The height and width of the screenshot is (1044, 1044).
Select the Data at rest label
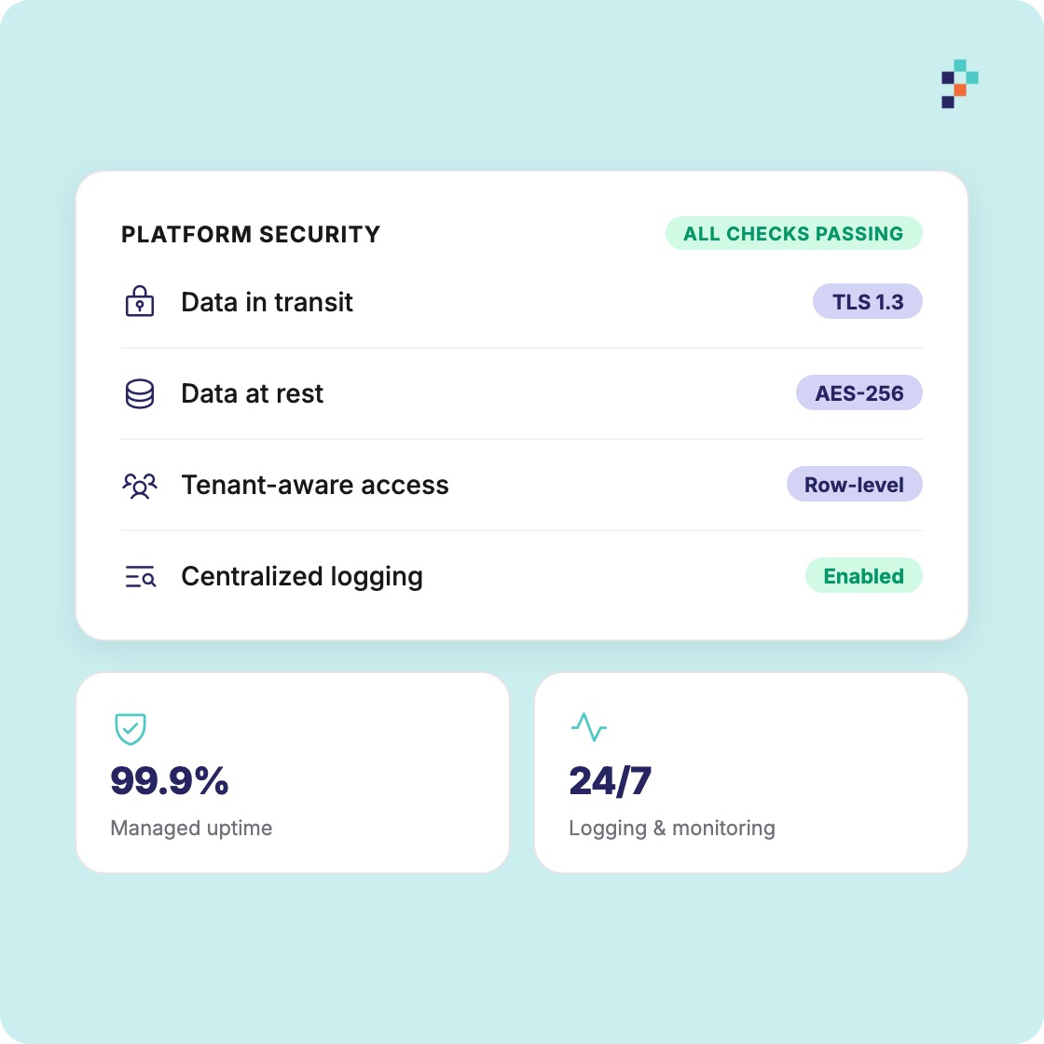253,393
